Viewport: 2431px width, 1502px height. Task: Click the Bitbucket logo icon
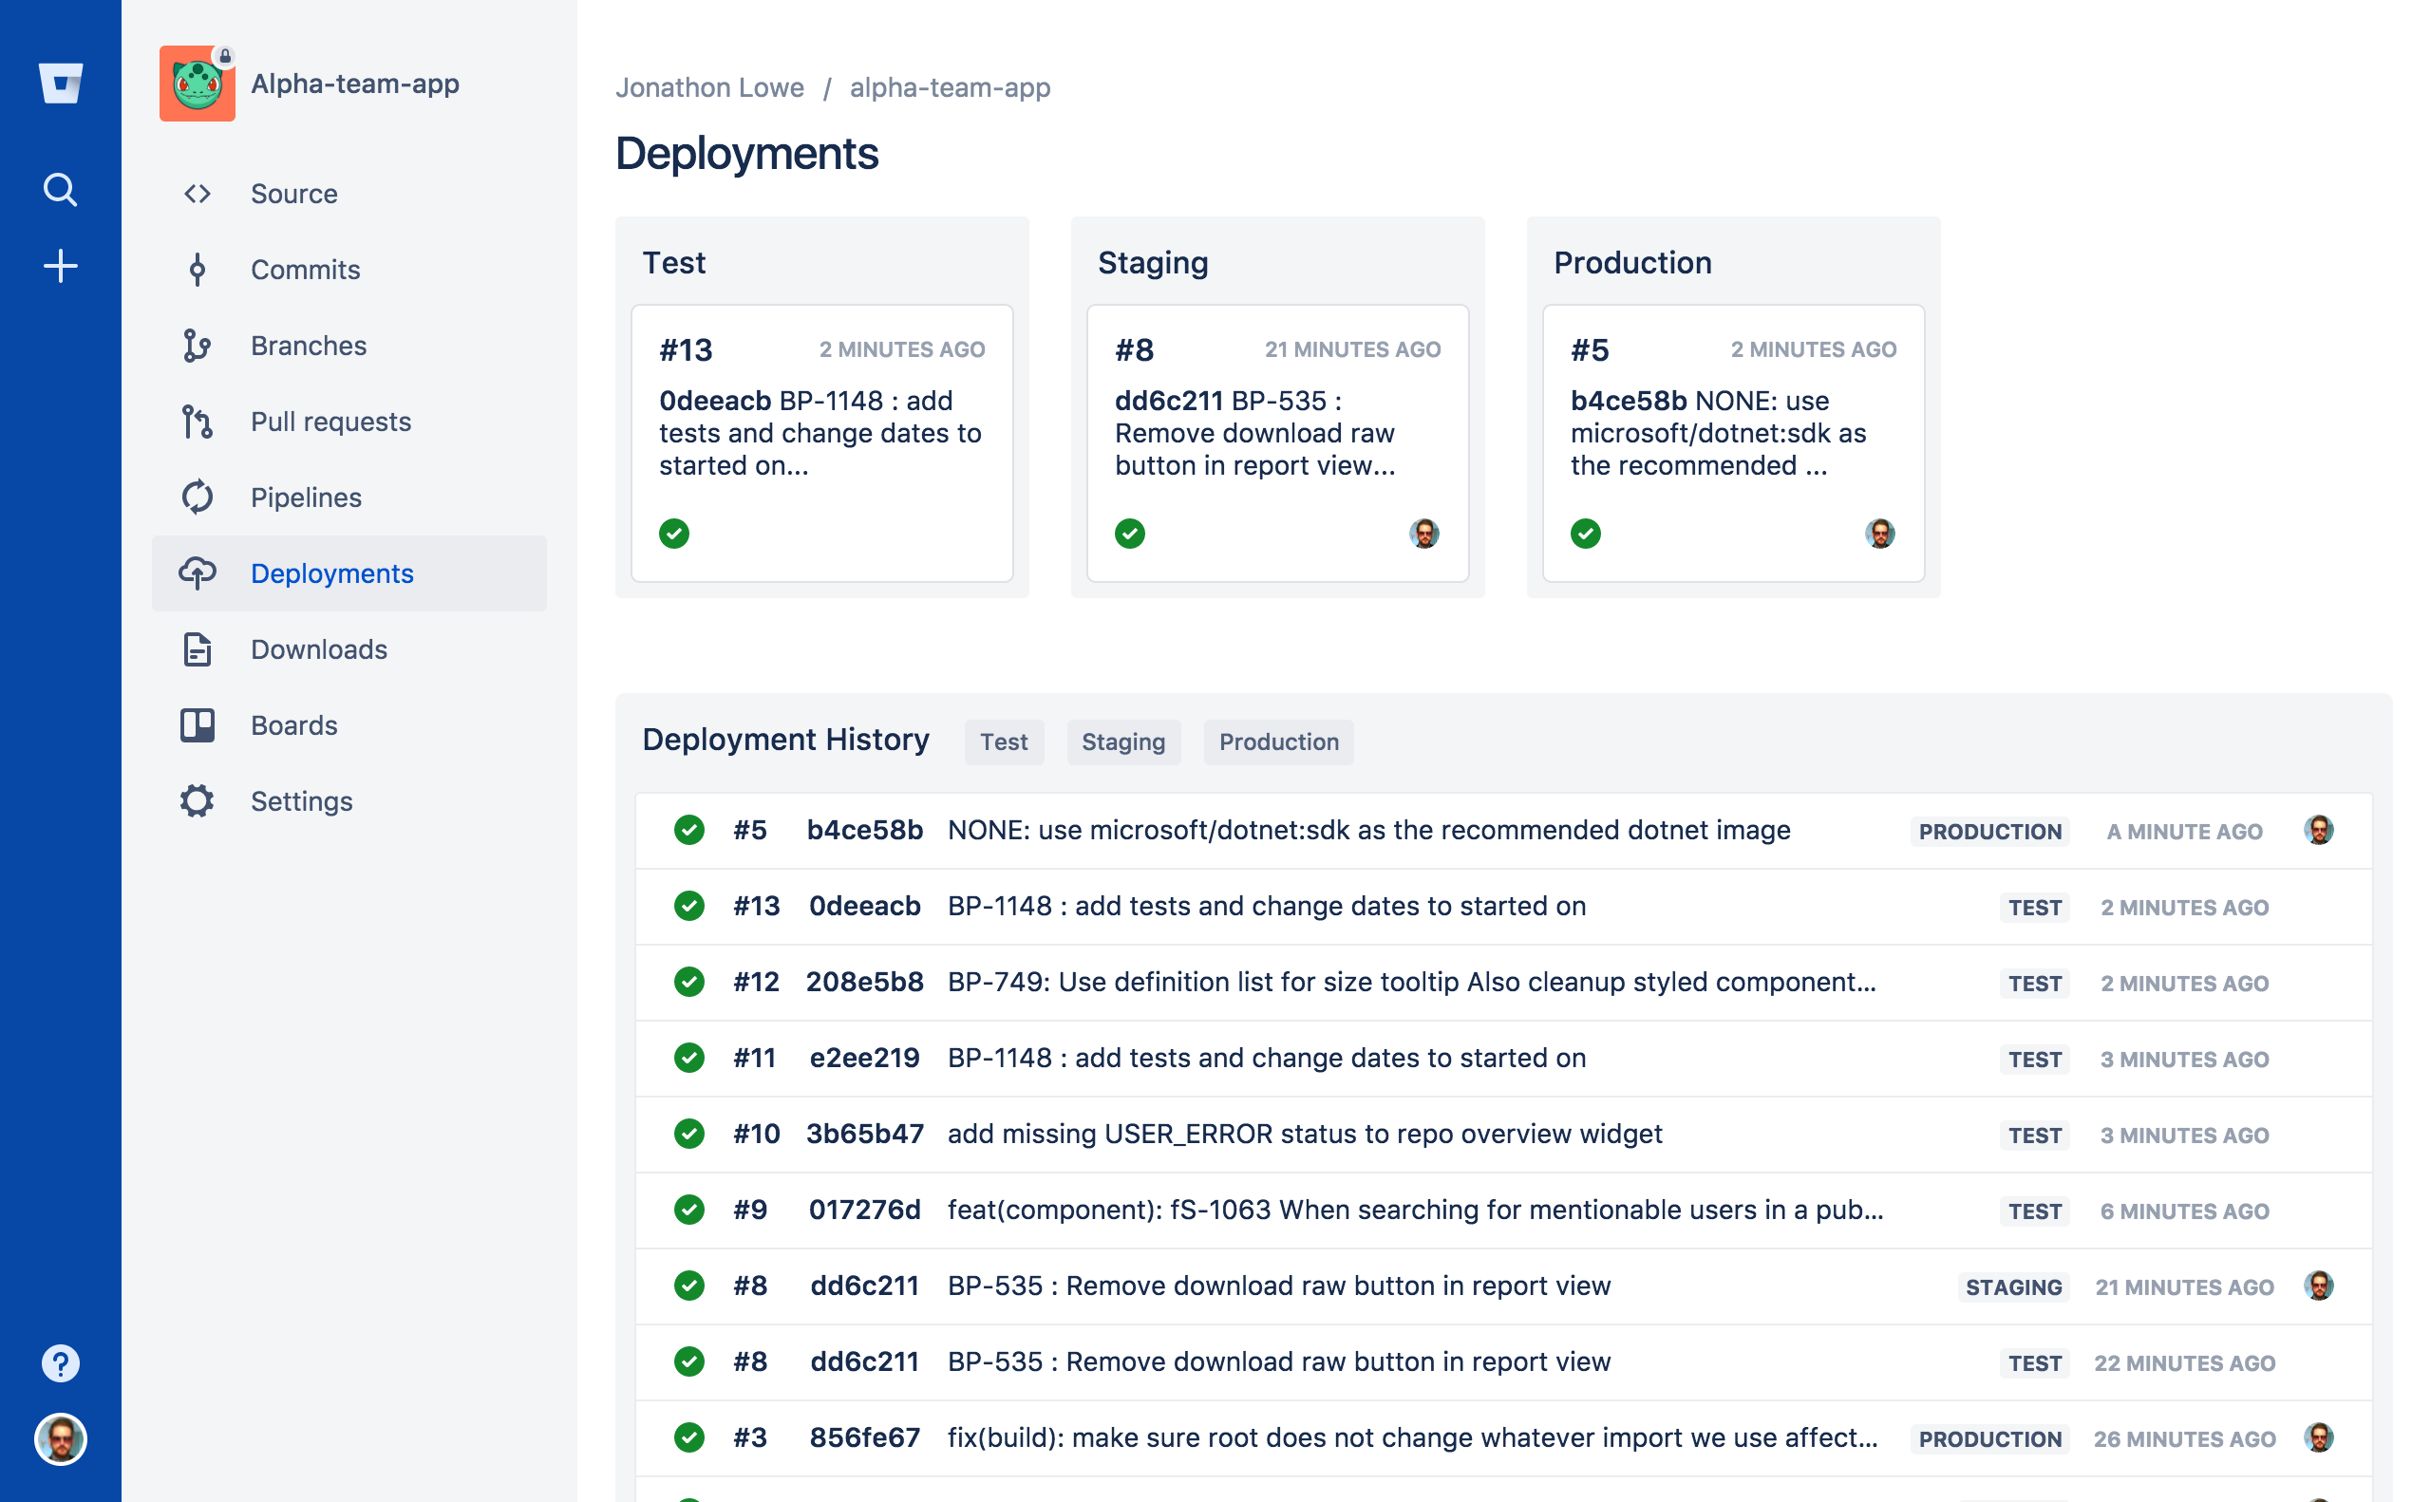61,84
